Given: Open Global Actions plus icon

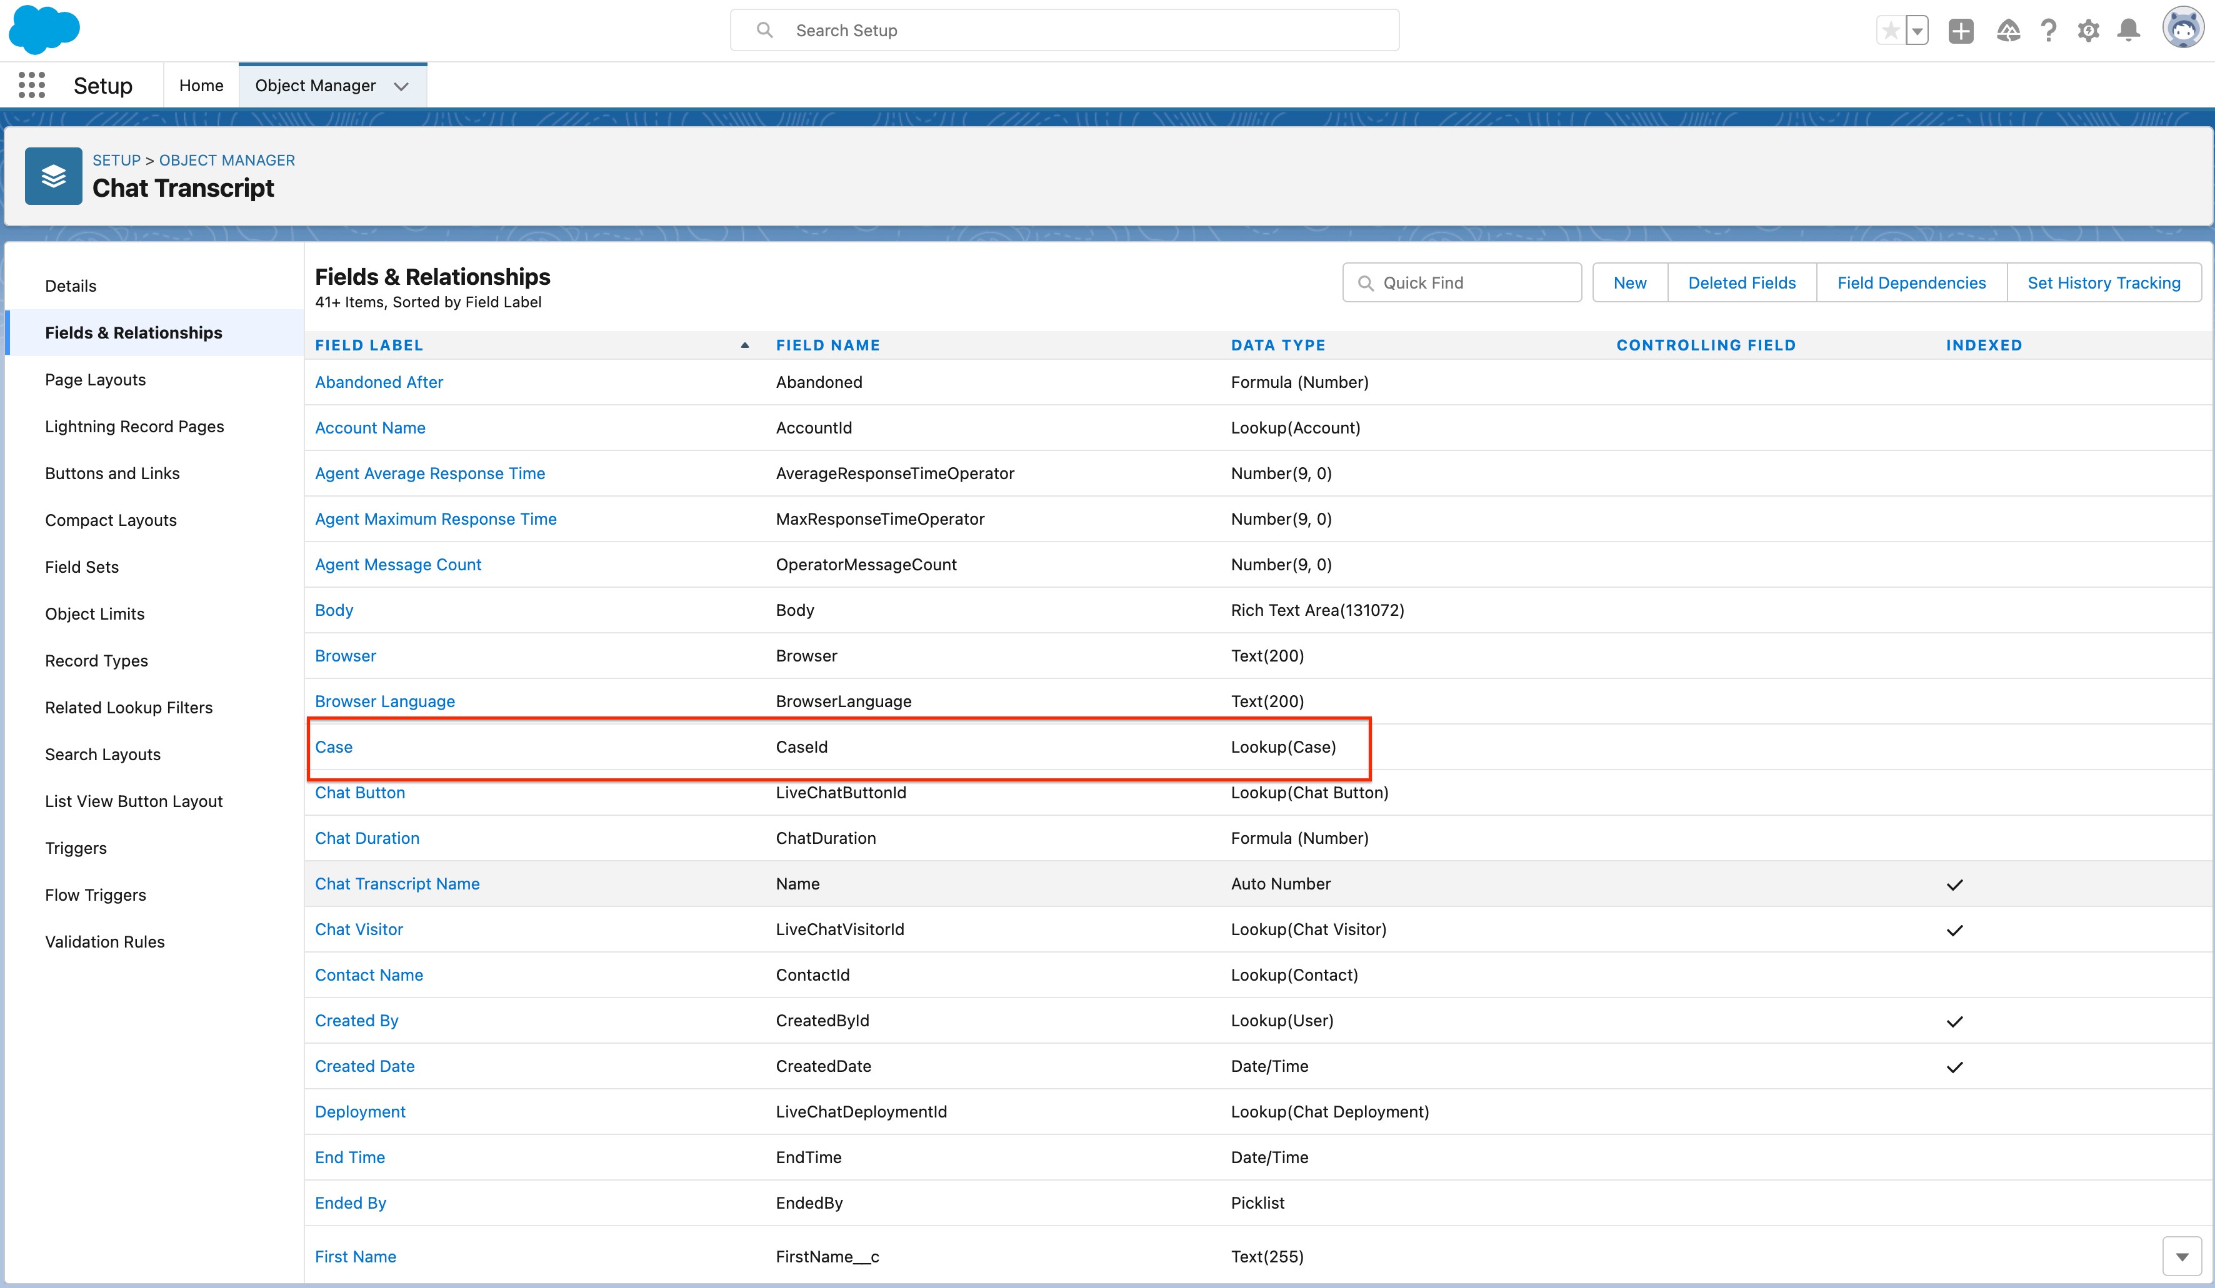Looking at the screenshot, I should [x=1961, y=31].
